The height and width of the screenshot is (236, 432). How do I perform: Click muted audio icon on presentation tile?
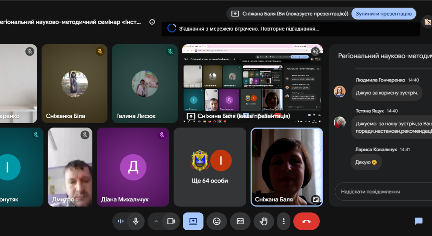315,51
